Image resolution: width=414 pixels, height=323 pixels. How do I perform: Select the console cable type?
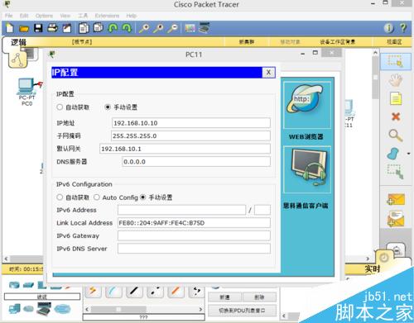point(113,292)
